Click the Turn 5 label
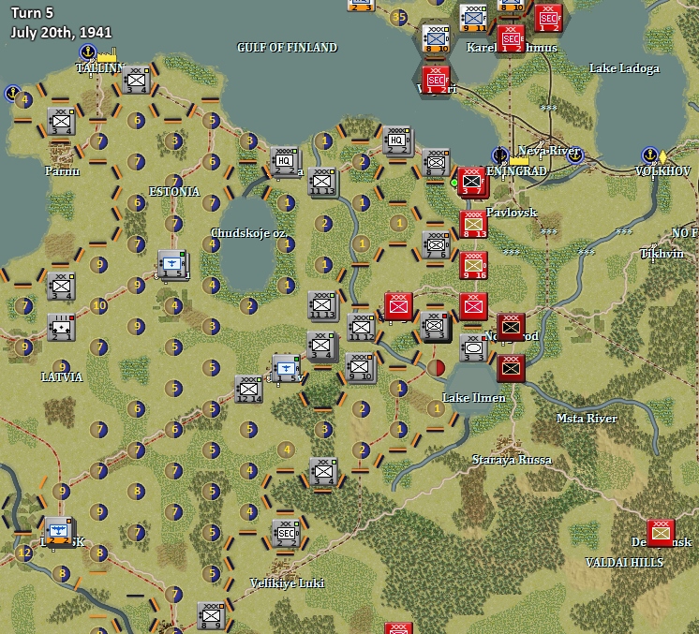Viewport: 699px width, 634px height. [x=32, y=13]
